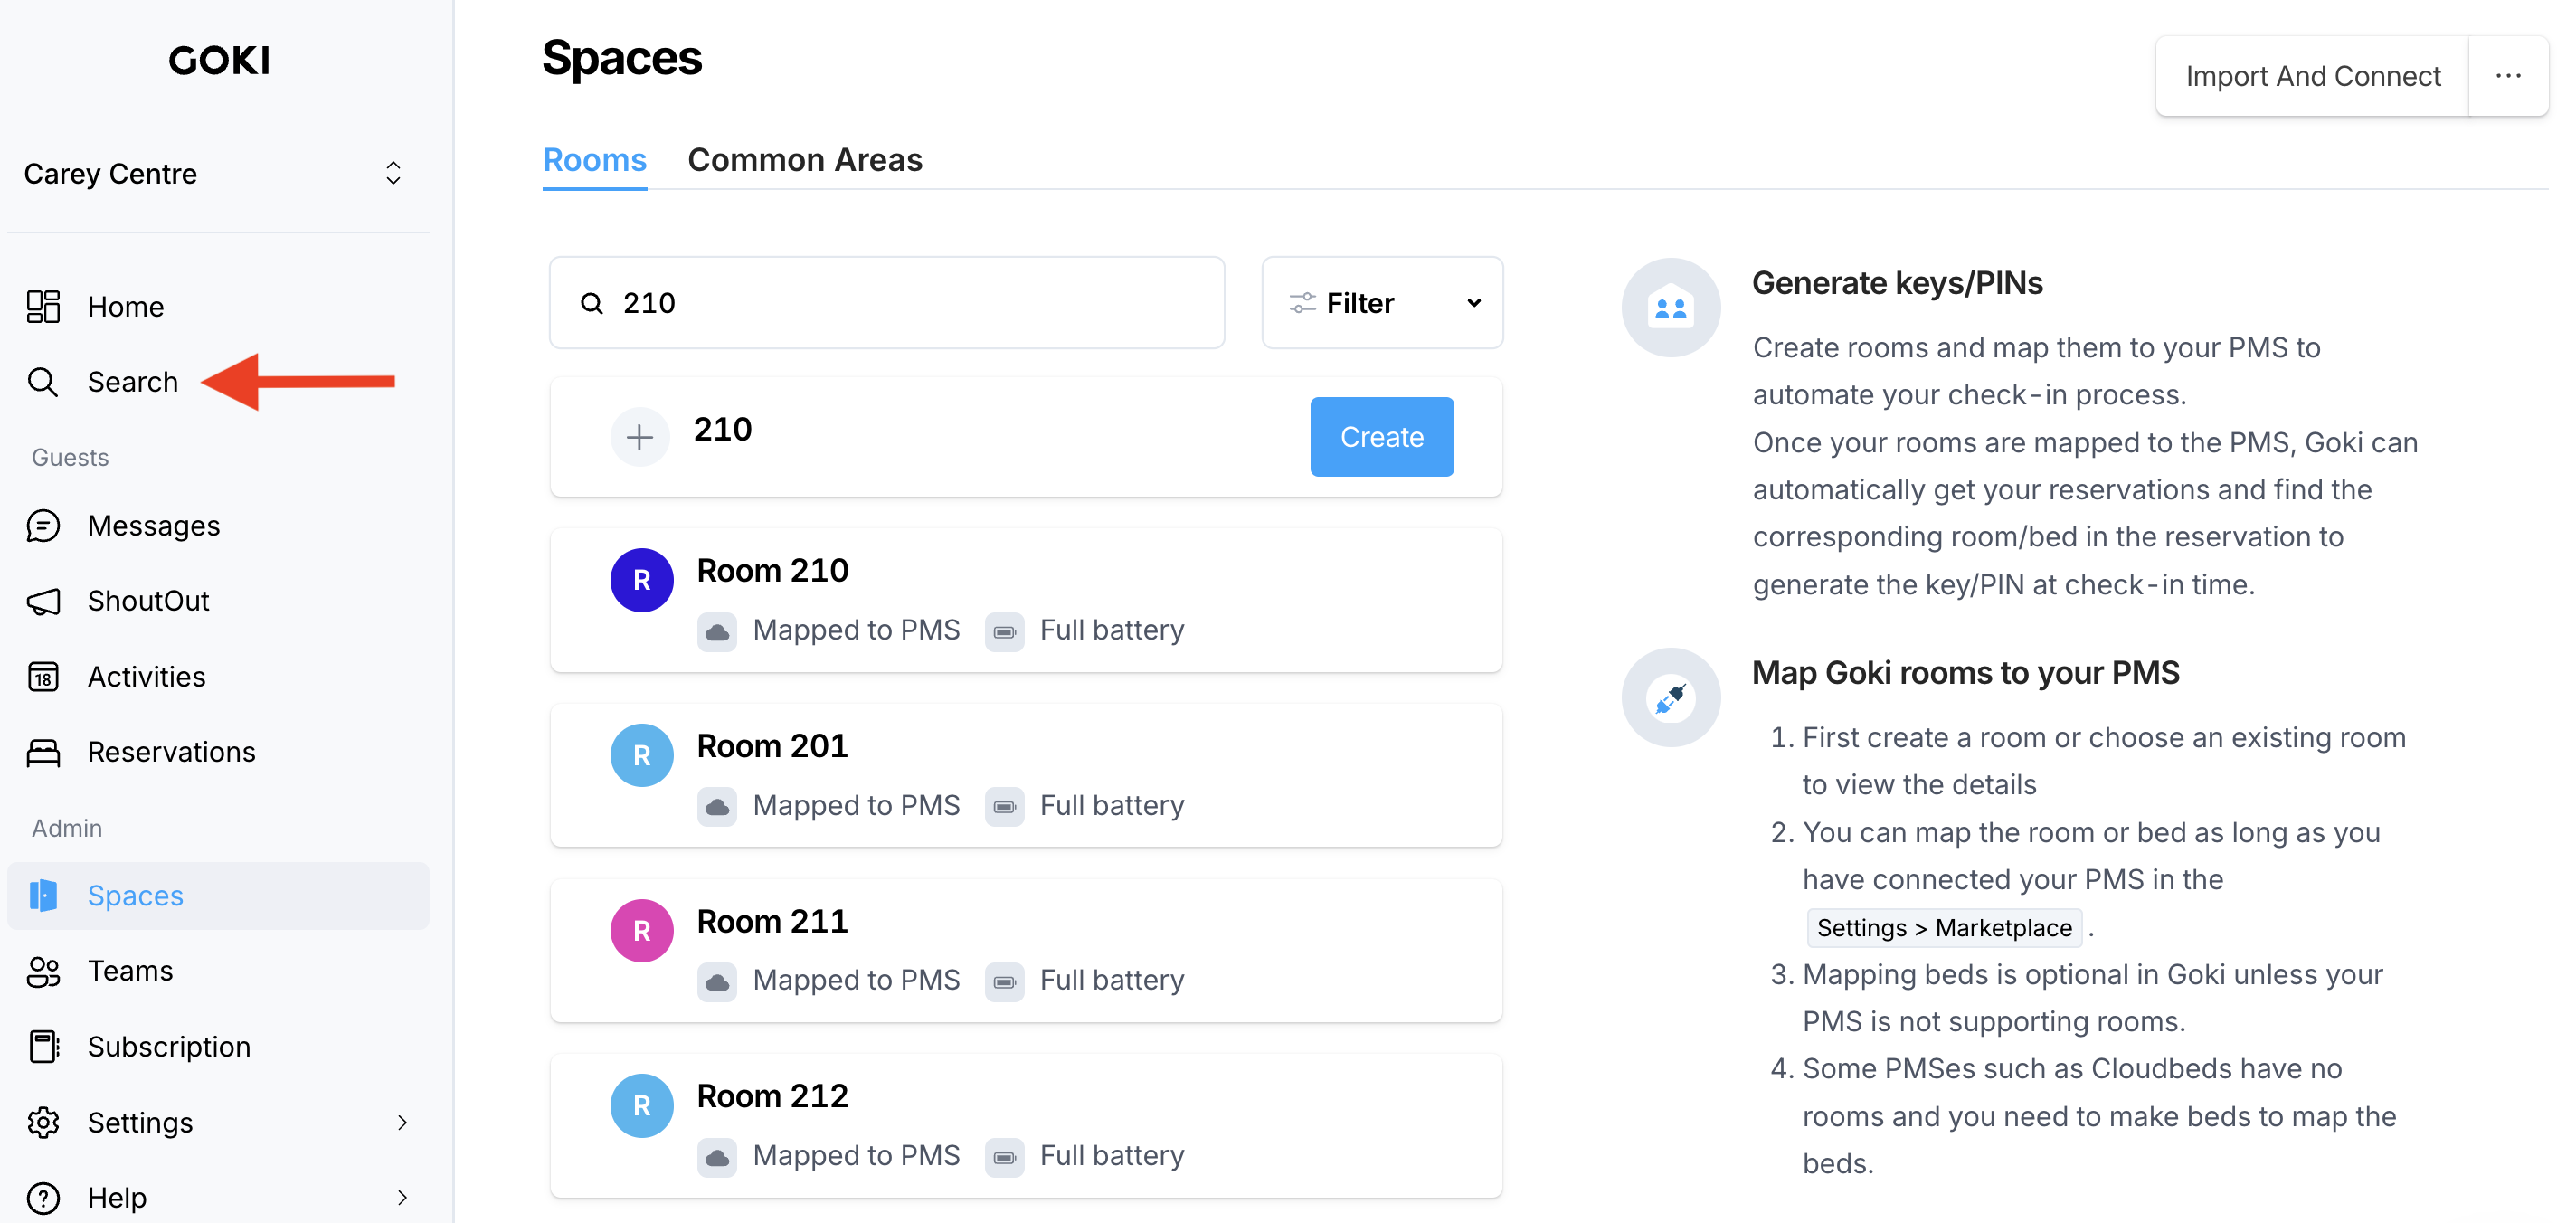
Task: Open Messages via chat bubble icon
Action: [x=43, y=526]
